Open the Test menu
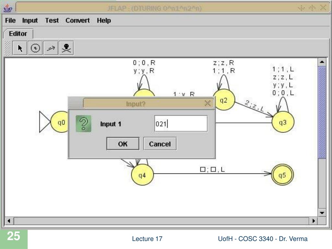 point(52,20)
